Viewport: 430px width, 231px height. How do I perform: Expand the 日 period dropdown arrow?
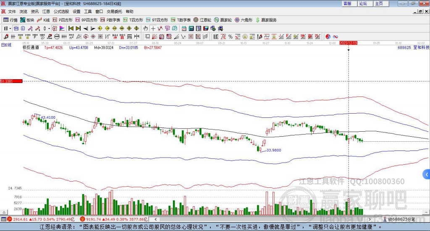tap(10, 29)
